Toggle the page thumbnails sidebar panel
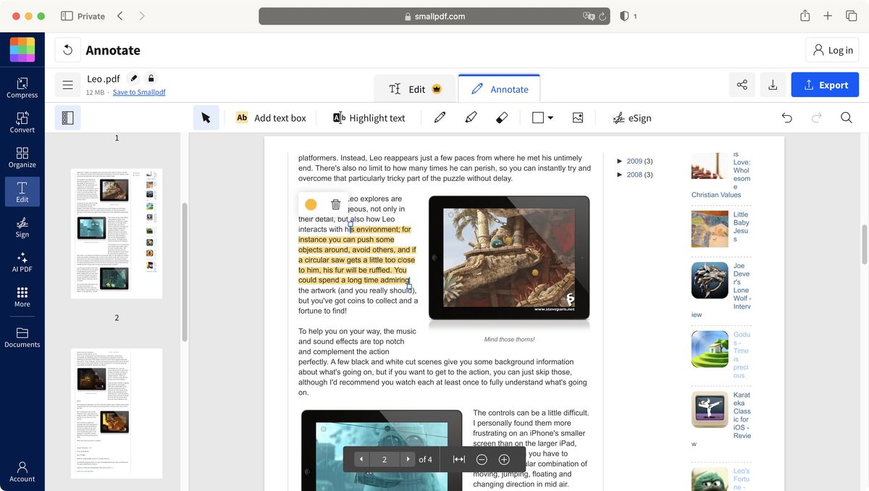The height and width of the screenshot is (491, 869). coord(67,117)
